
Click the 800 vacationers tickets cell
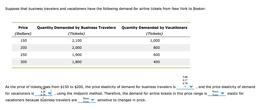pyautogui.click(x=156, y=48)
